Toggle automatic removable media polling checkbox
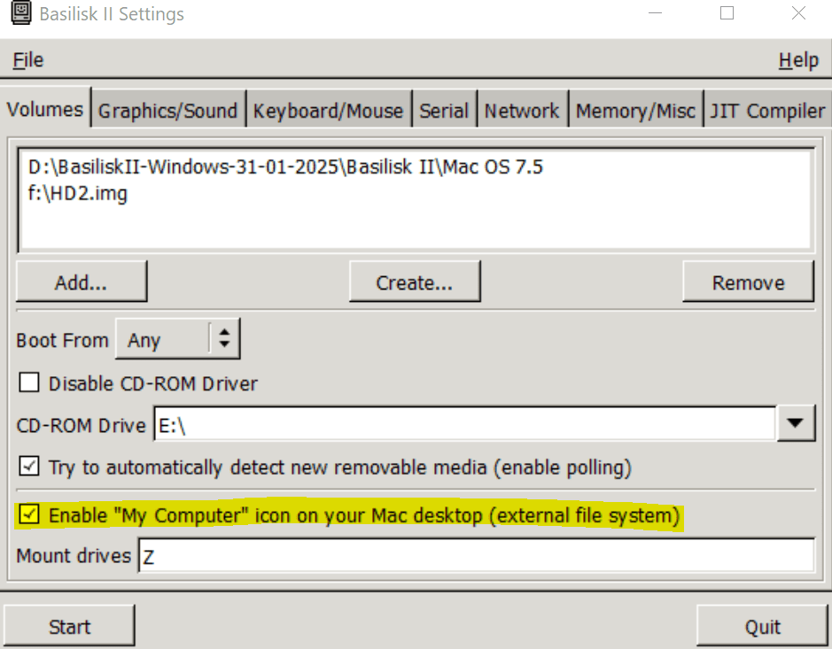This screenshot has width=832, height=649. point(30,467)
